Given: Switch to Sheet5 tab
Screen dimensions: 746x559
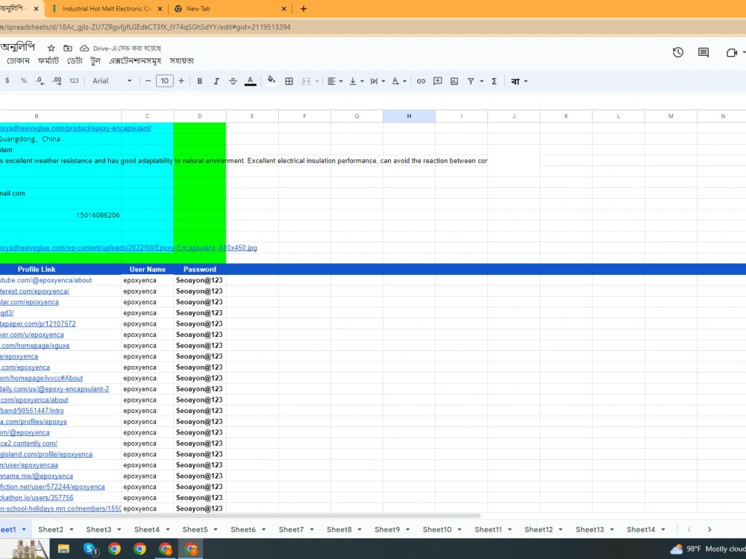Looking at the screenshot, I should [x=195, y=529].
